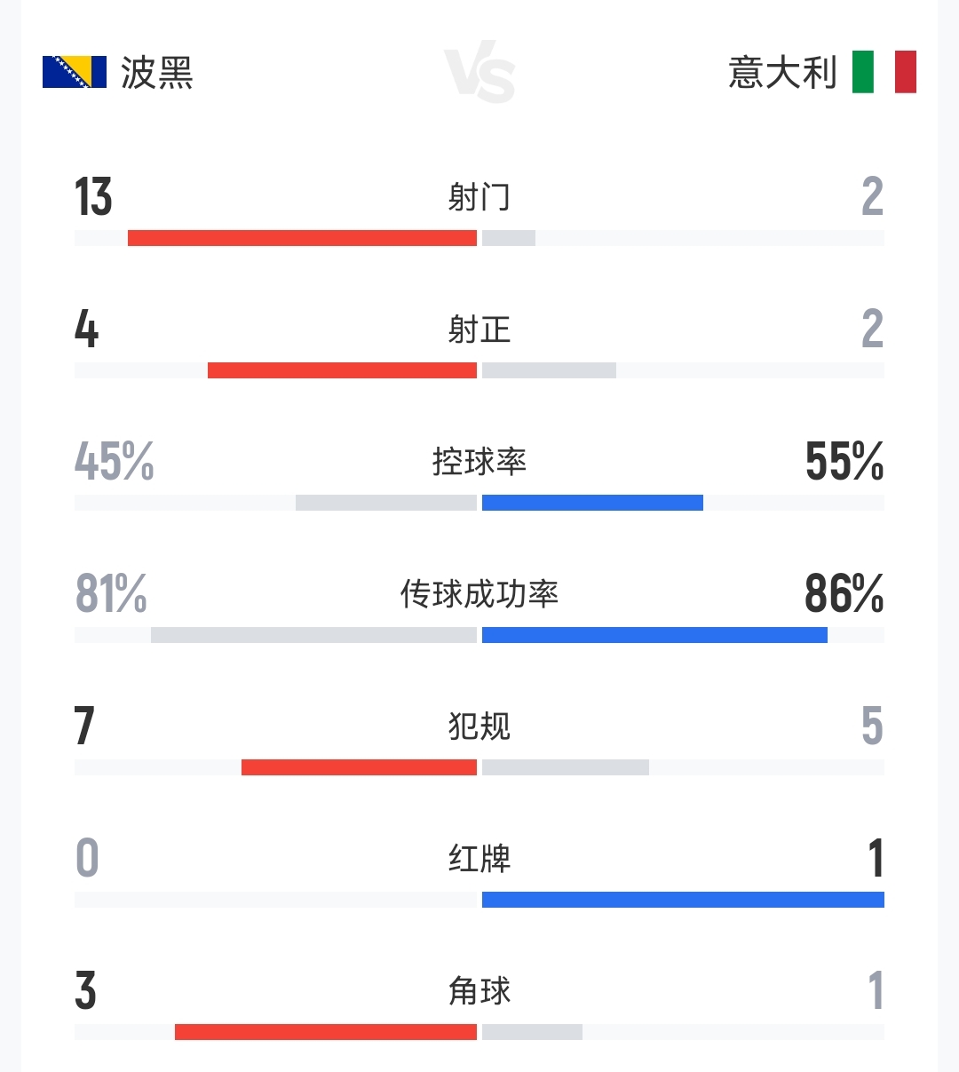Select the 红牌 stat label
This screenshot has height=1072, width=959.
479,859
